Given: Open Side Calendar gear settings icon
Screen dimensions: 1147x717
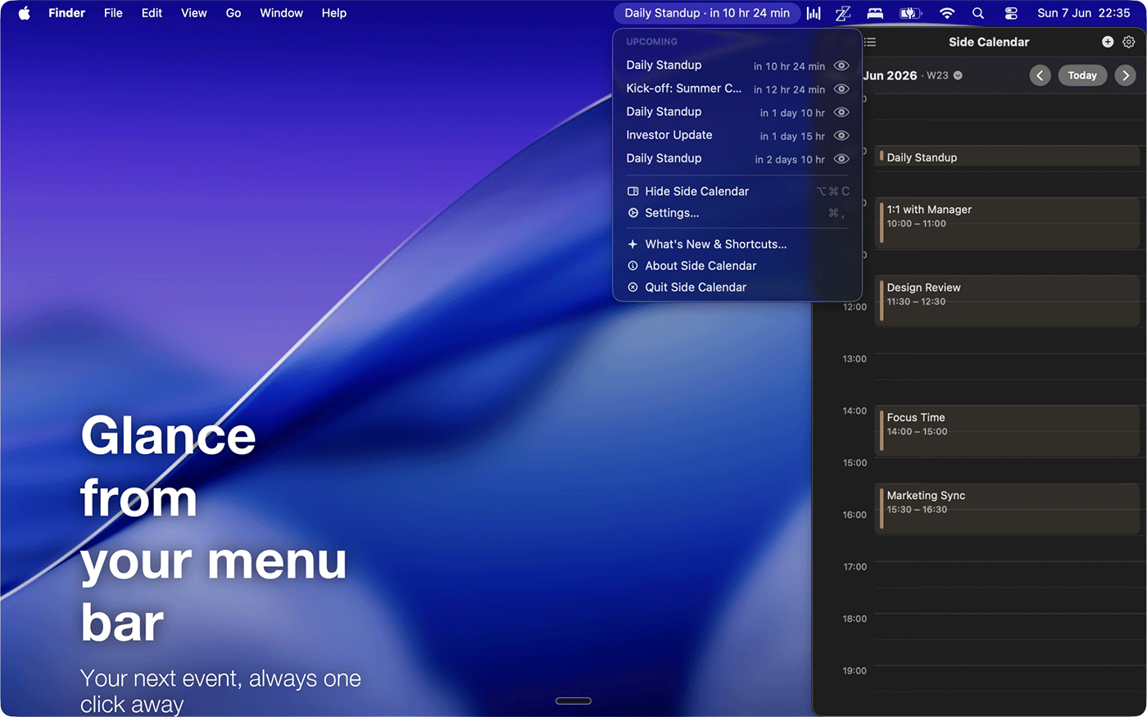Looking at the screenshot, I should coord(1129,42).
